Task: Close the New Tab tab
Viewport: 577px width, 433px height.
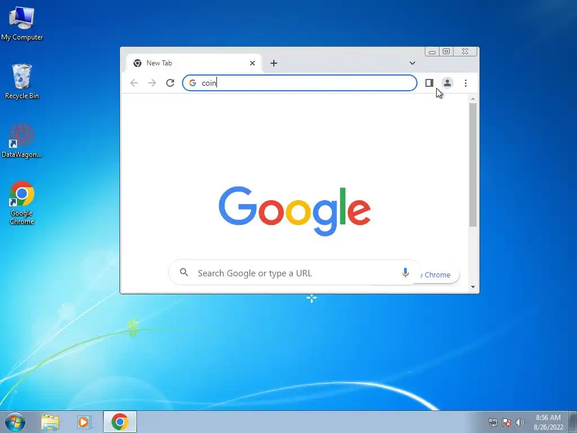Action: click(x=252, y=63)
